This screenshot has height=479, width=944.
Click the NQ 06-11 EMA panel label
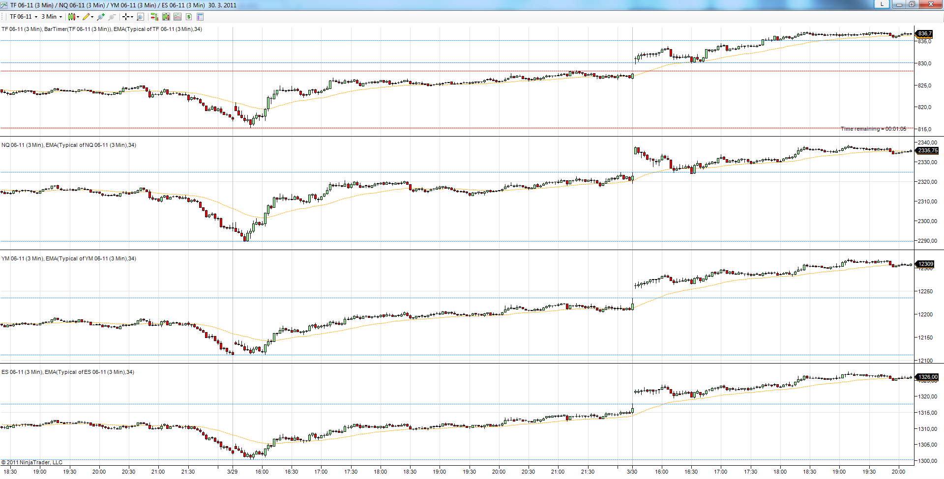69,145
